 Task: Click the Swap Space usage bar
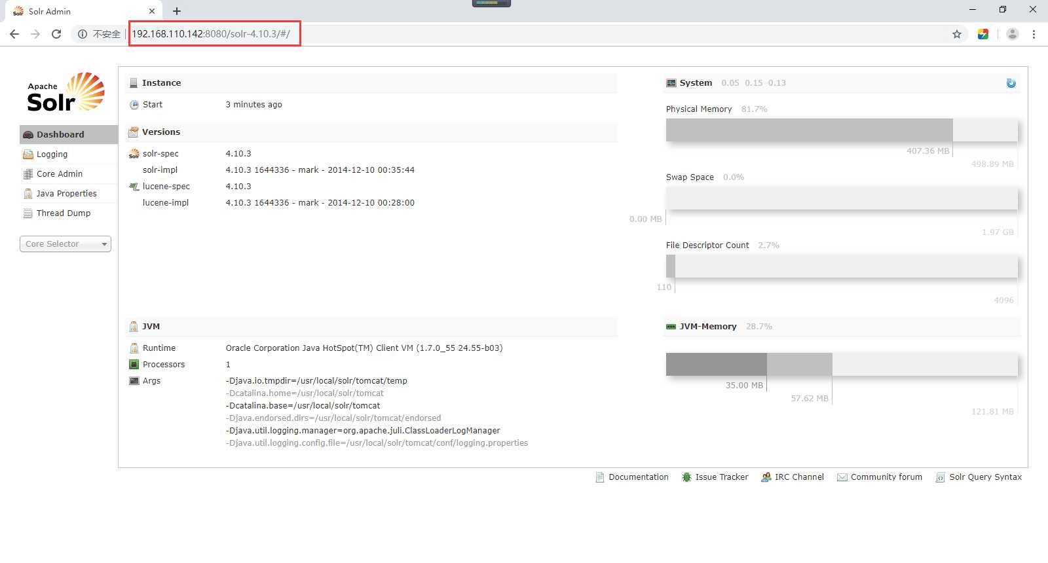click(x=842, y=198)
